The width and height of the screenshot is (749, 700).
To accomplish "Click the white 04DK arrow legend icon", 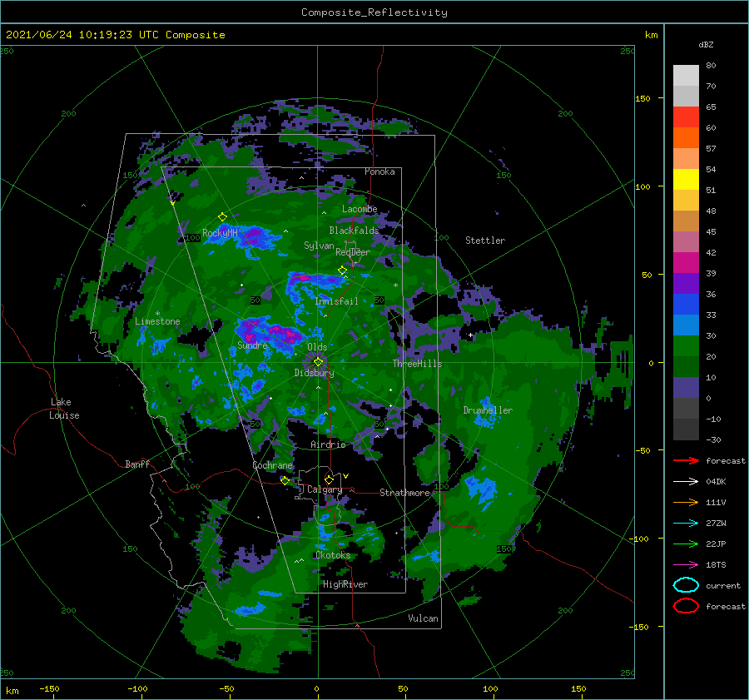I will coord(686,482).
